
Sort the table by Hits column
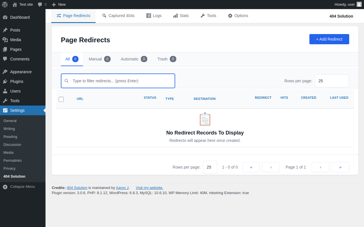pos(284,98)
